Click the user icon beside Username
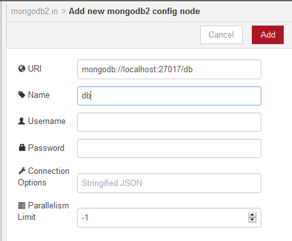292x241 pixels. coord(22,121)
